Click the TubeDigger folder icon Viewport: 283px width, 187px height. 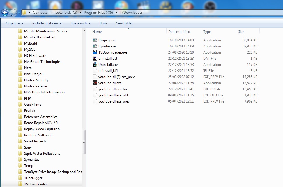(20, 178)
